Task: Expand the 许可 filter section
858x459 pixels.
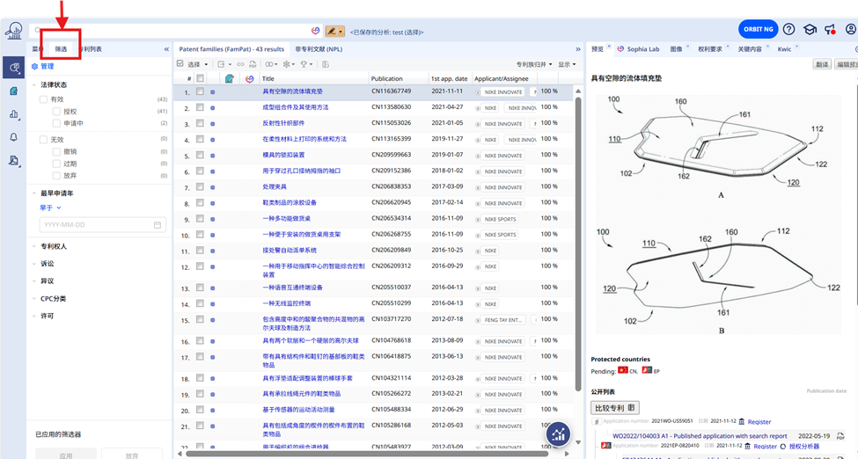Action: click(x=34, y=317)
